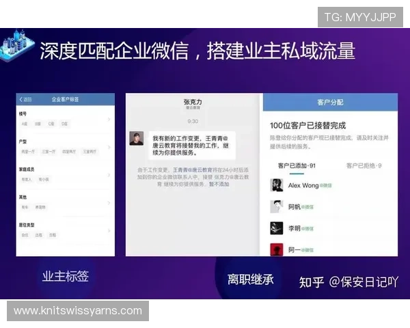Click the 居住类型 section label

pyautogui.click(x=27, y=225)
